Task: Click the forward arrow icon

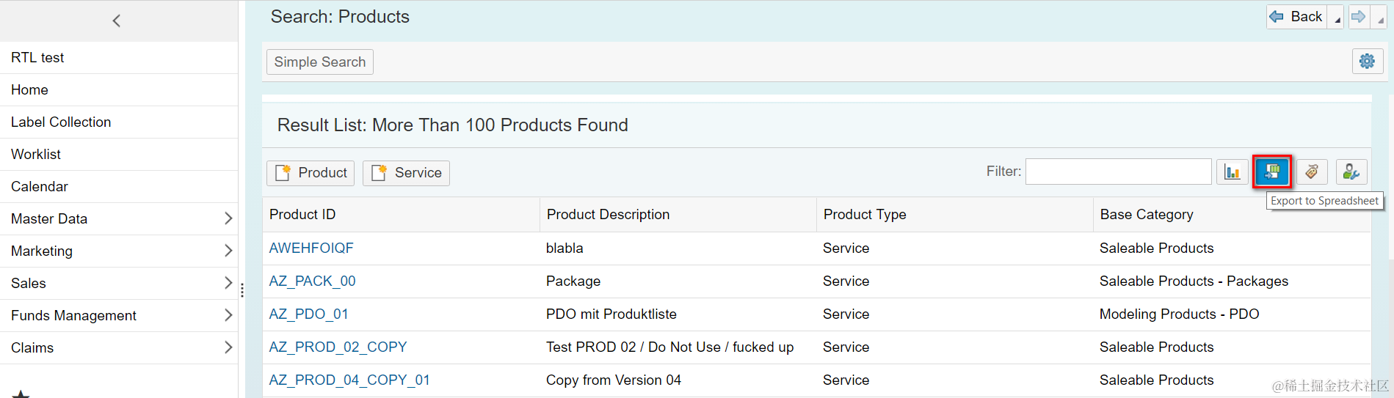Action: (1359, 17)
